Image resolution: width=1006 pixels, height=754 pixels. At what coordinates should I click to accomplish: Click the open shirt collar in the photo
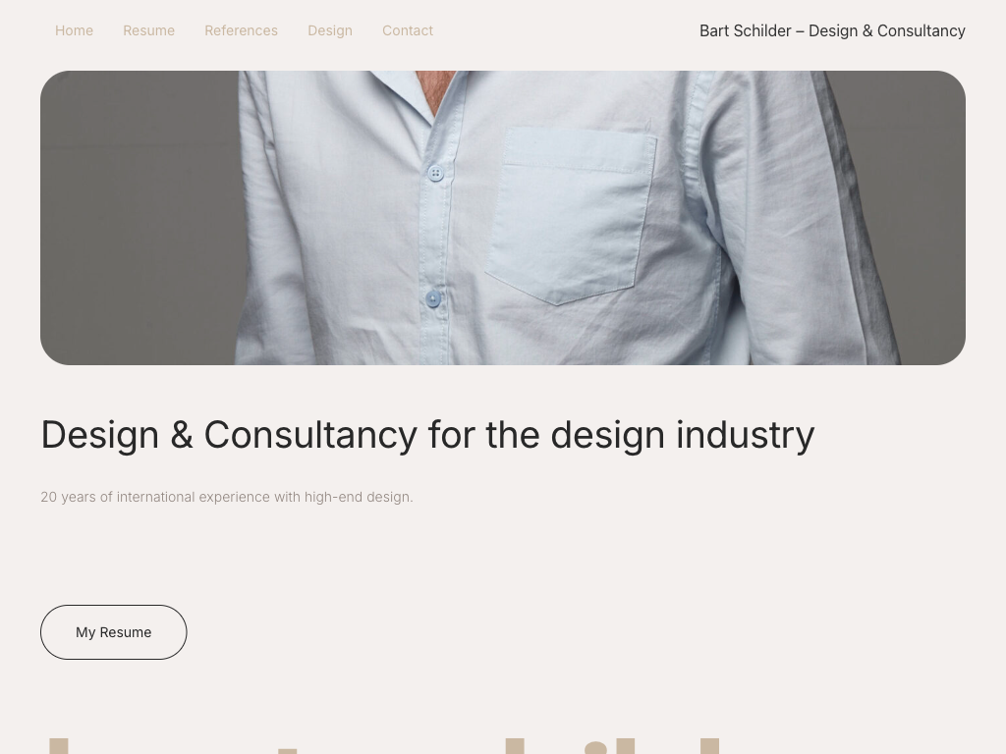click(x=432, y=90)
